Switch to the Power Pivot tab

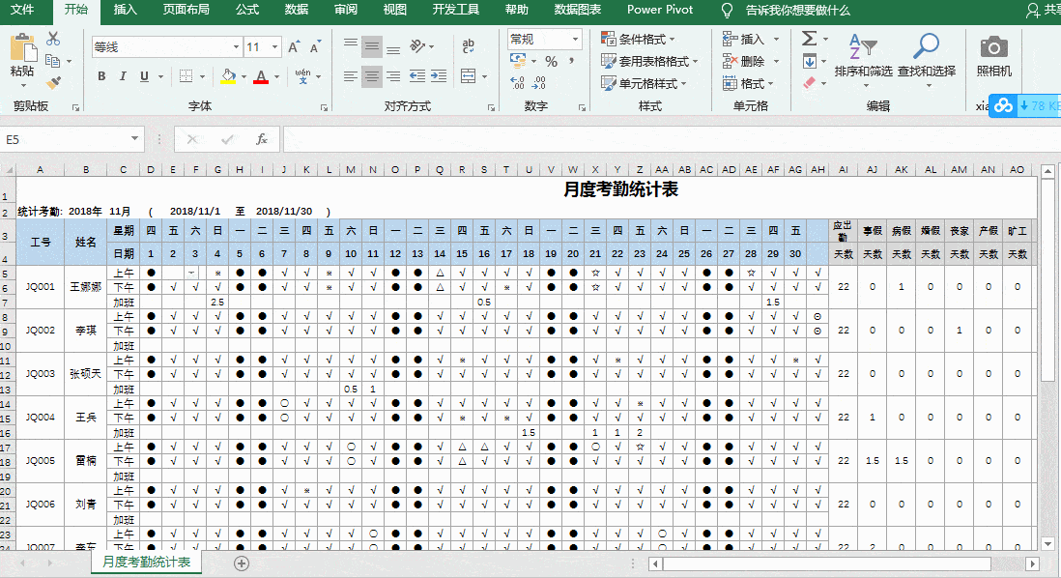660,11
